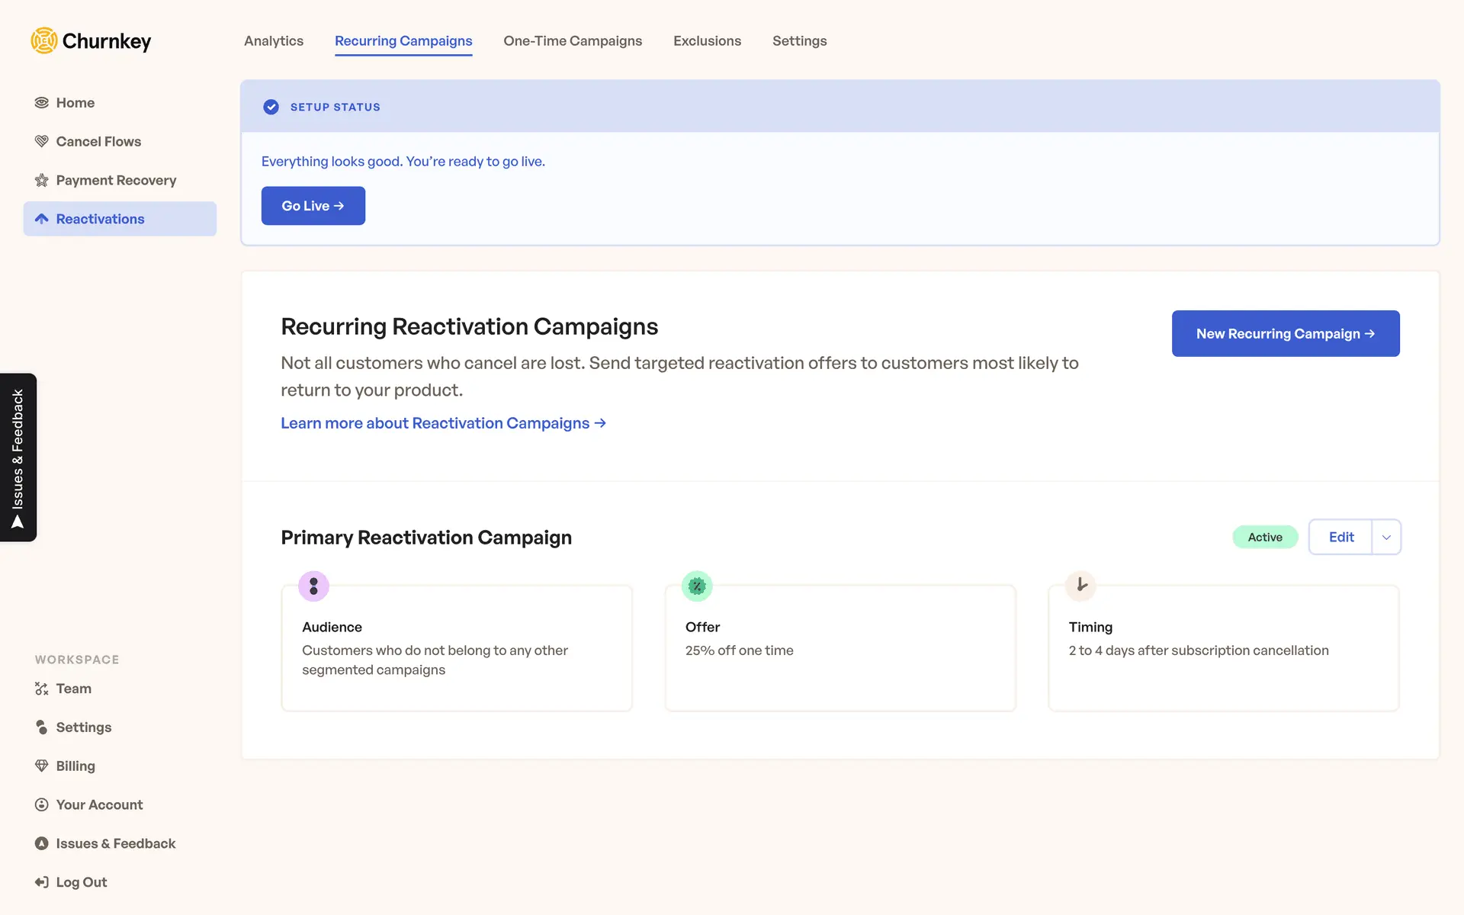Open Your Account page
1464x915 pixels.
click(99, 805)
